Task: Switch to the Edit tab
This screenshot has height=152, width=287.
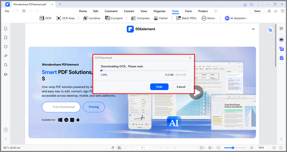Action: (96, 11)
